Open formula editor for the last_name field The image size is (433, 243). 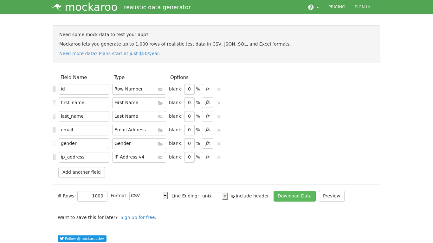coord(208,116)
